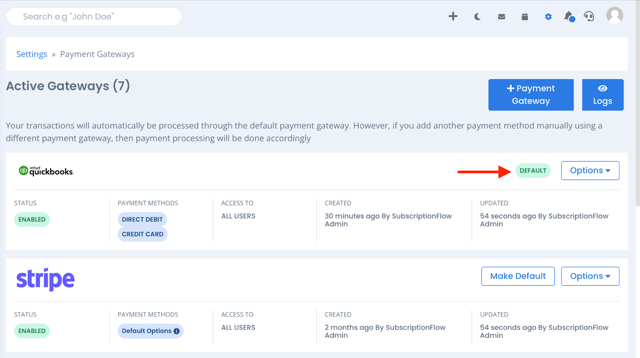Click the QuickBooks logo

click(x=46, y=171)
